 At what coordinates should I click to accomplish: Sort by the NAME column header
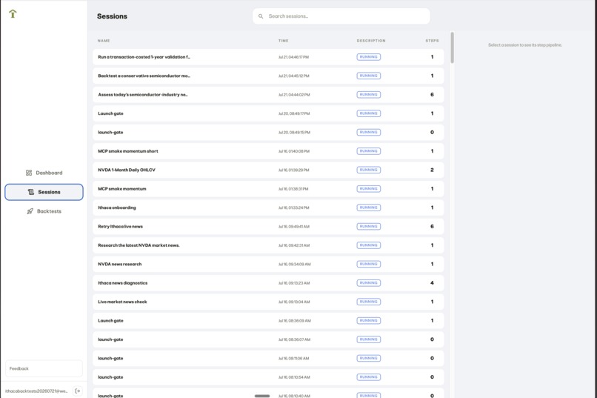click(104, 41)
